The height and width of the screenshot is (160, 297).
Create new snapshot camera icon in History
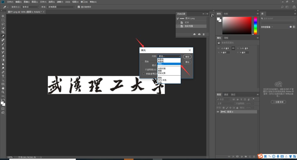click(199, 34)
